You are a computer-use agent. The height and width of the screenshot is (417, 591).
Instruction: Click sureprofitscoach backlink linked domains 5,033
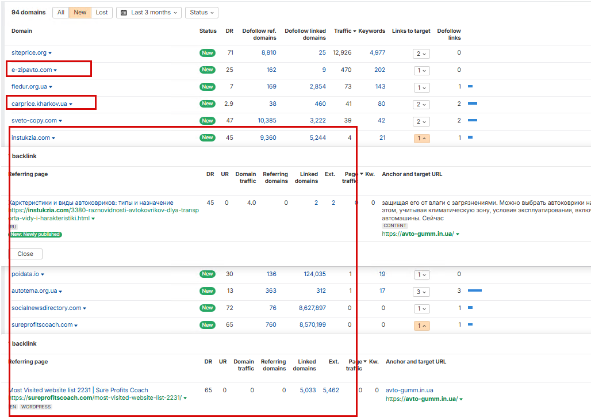308,390
